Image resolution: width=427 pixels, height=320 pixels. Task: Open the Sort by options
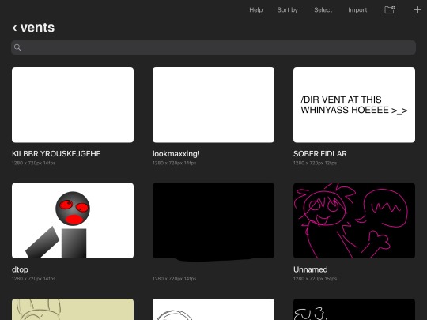pos(288,10)
